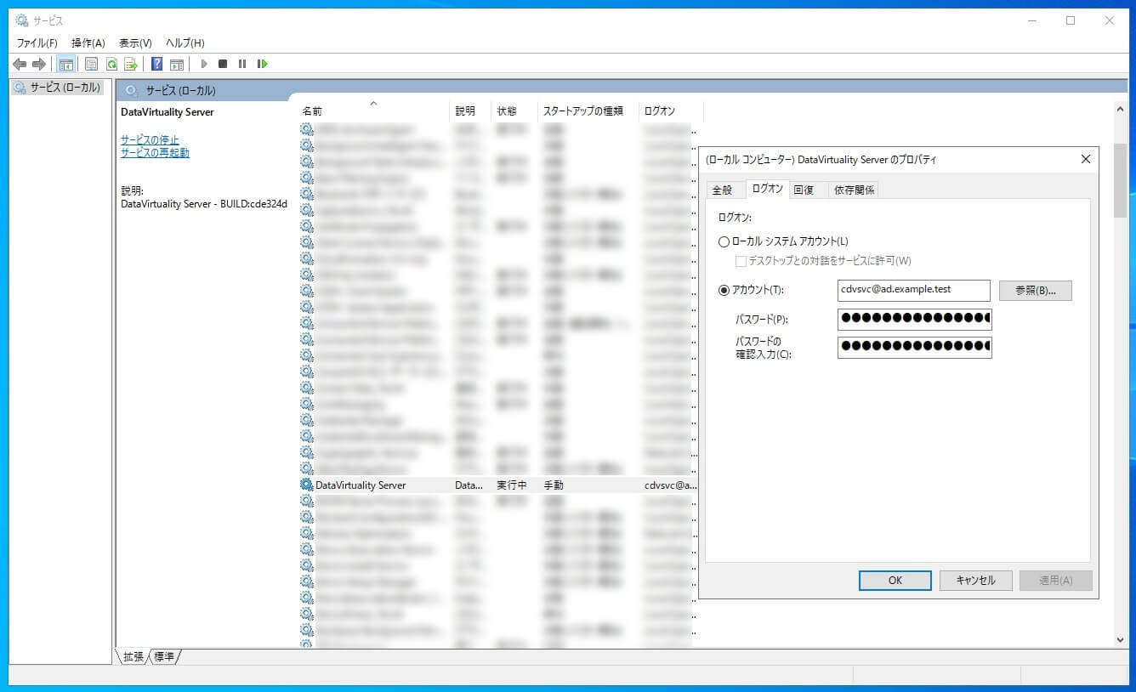Click the キャンセル button
The width and height of the screenshot is (1136, 692).
click(975, 580)
